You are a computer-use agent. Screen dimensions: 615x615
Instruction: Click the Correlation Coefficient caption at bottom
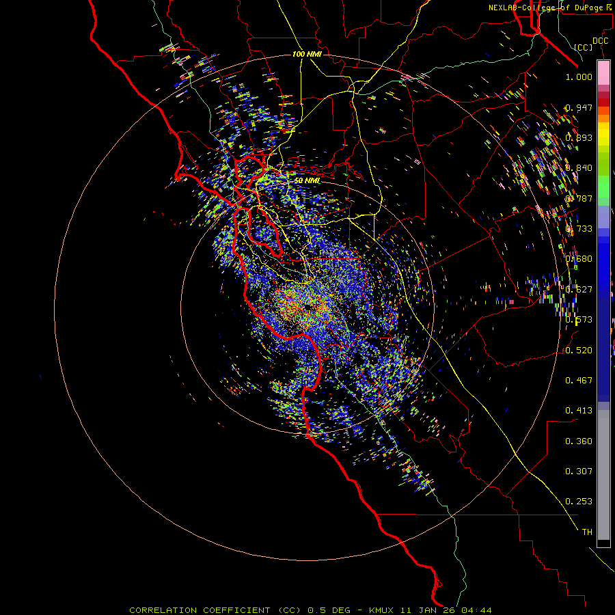[x=310, y=610]
